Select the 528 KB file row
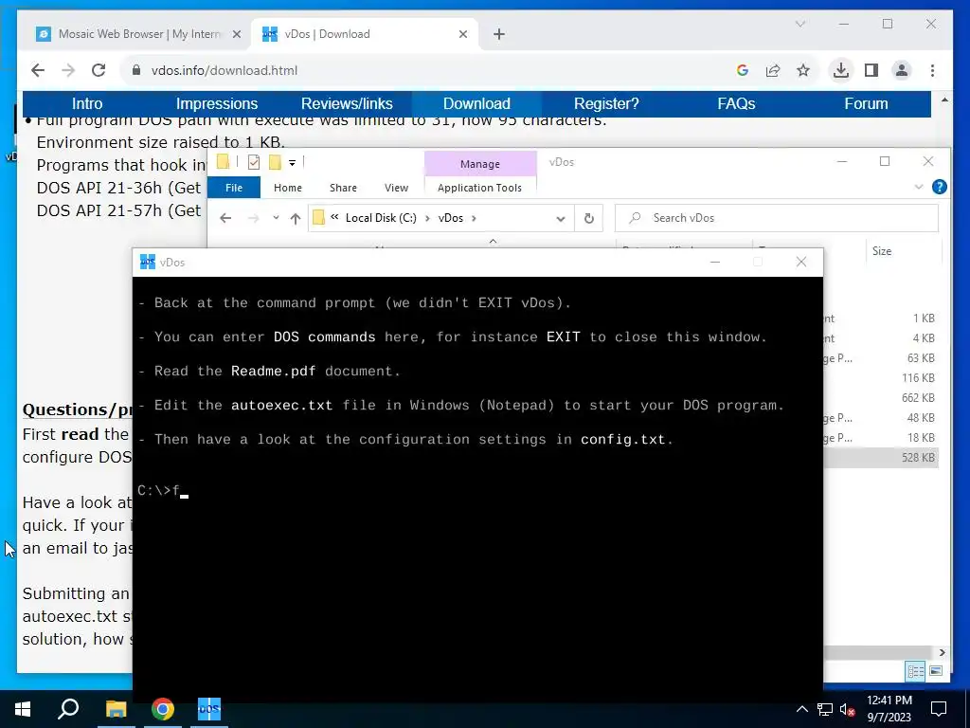Viewport: 970px width, 728px height. [x=881, y=458]
